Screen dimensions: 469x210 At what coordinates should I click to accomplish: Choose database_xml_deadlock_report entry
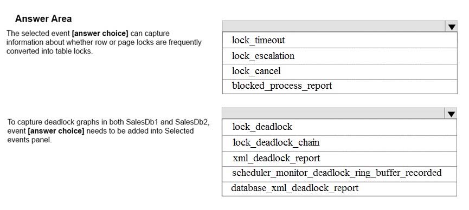339,188
